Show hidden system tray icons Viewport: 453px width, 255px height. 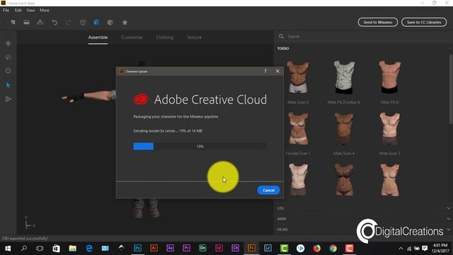pos(401,249)
